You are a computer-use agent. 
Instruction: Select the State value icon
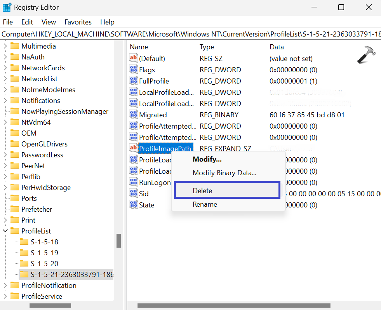pos(133,205)
